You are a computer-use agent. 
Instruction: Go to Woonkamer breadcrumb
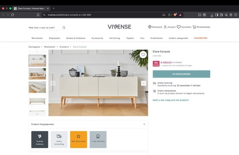point(50,47)
